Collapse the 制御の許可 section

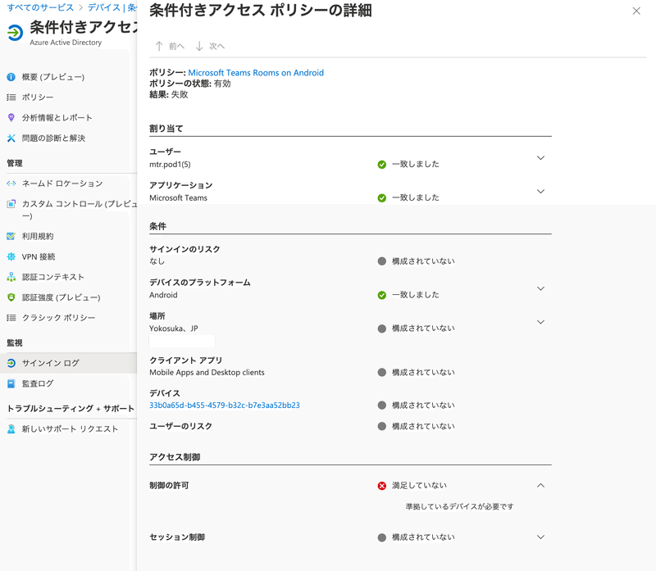(540, 485)
